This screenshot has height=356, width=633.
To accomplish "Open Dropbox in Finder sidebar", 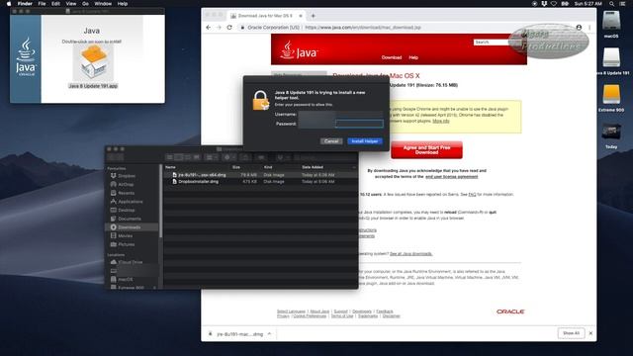I will (x=127, y=176).
